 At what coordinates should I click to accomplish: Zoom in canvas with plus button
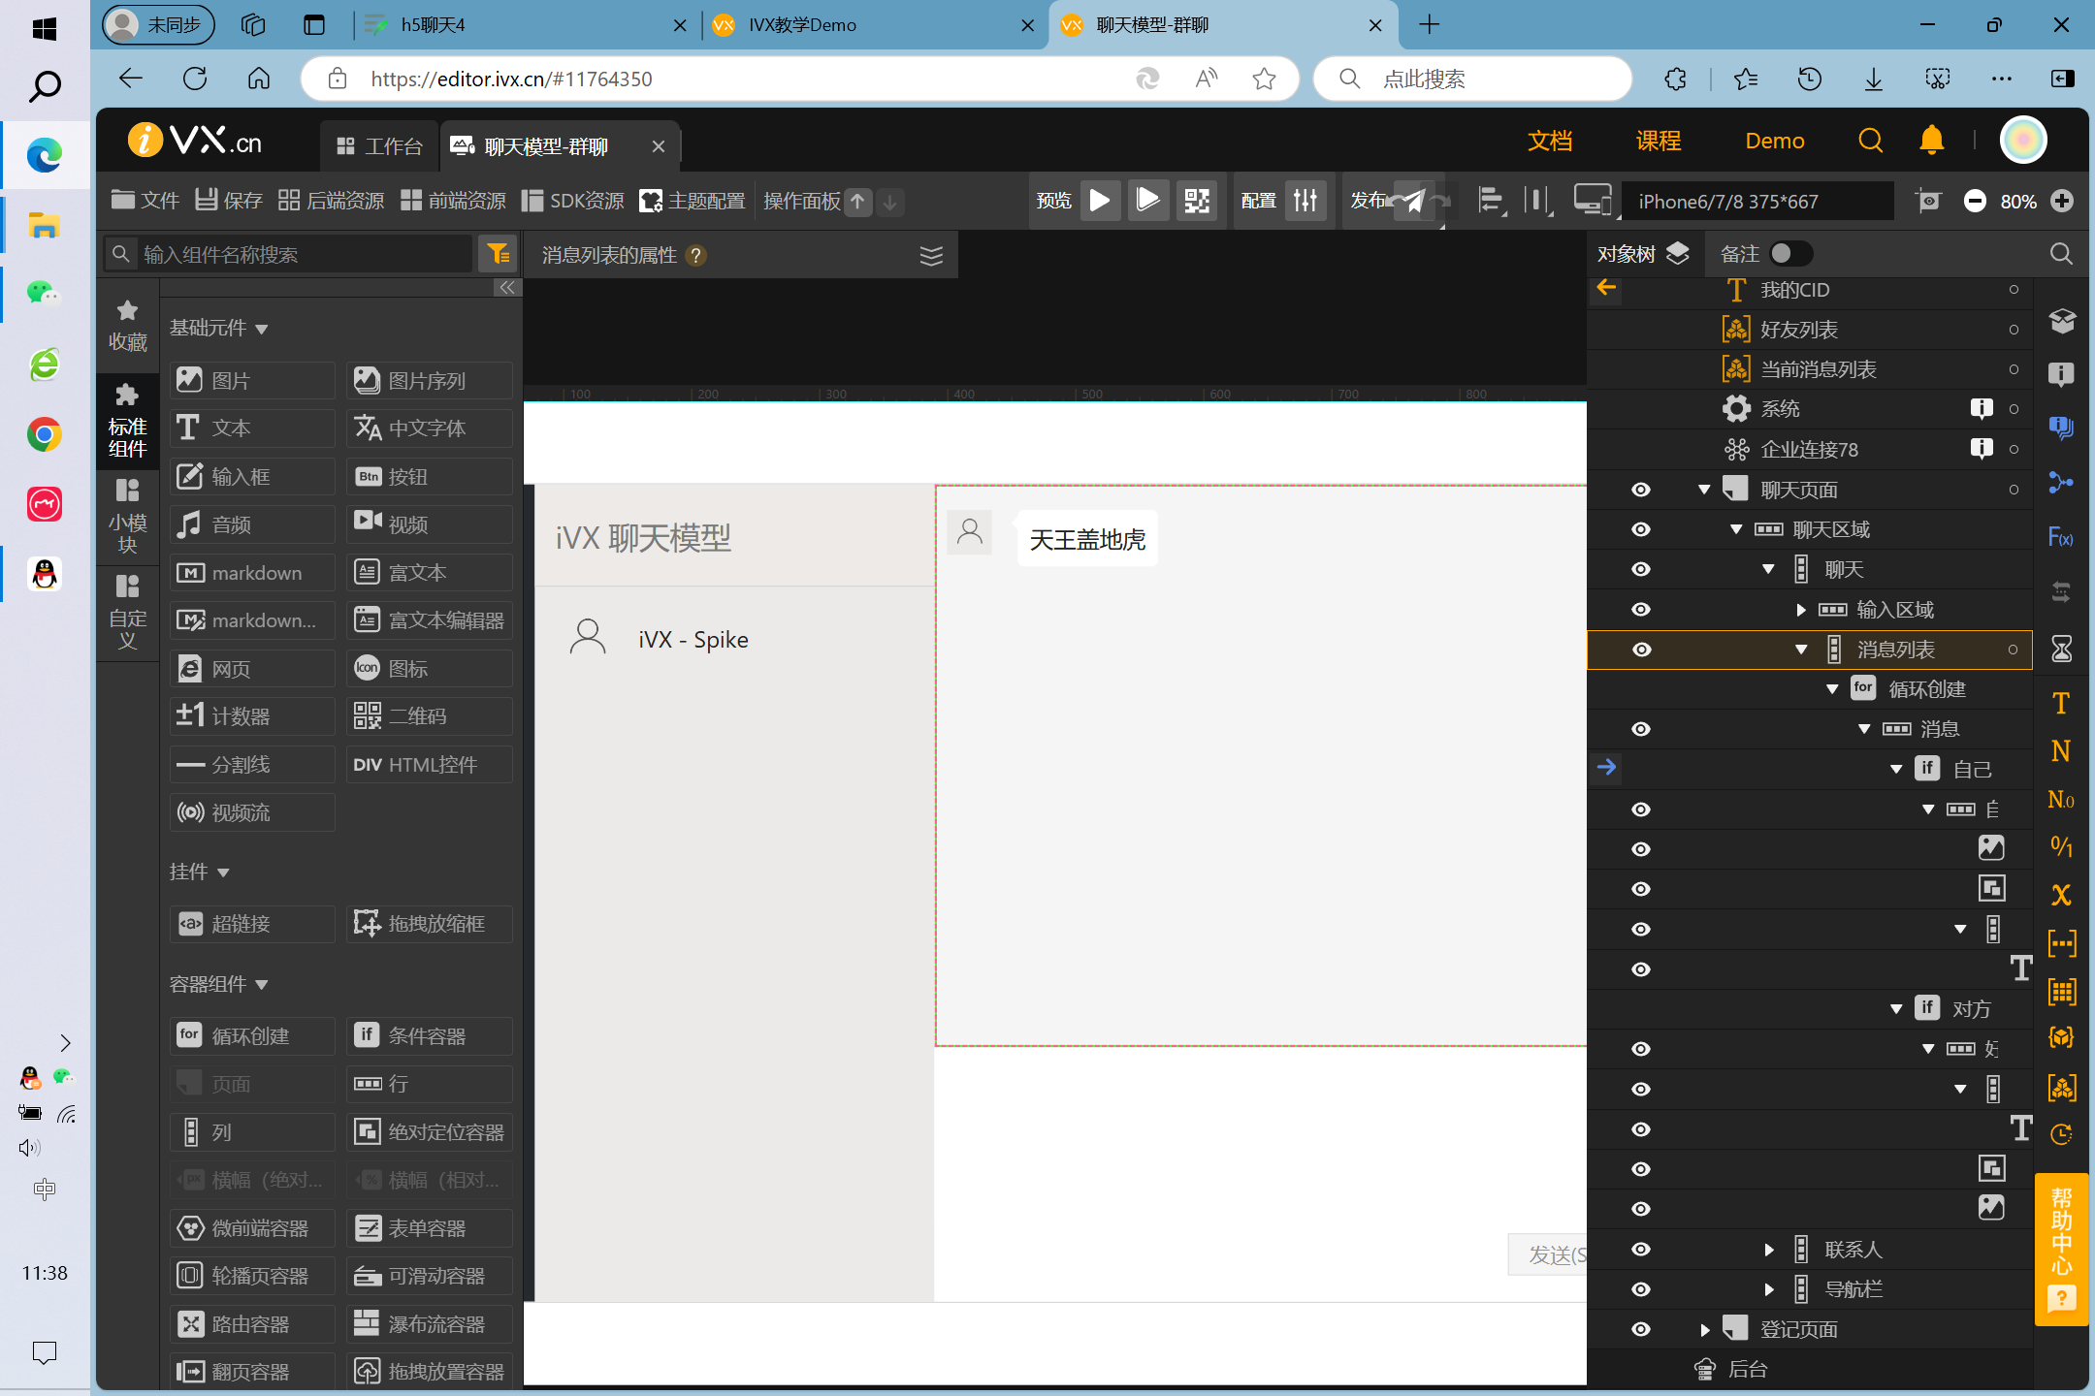[x=2062, y=201]
